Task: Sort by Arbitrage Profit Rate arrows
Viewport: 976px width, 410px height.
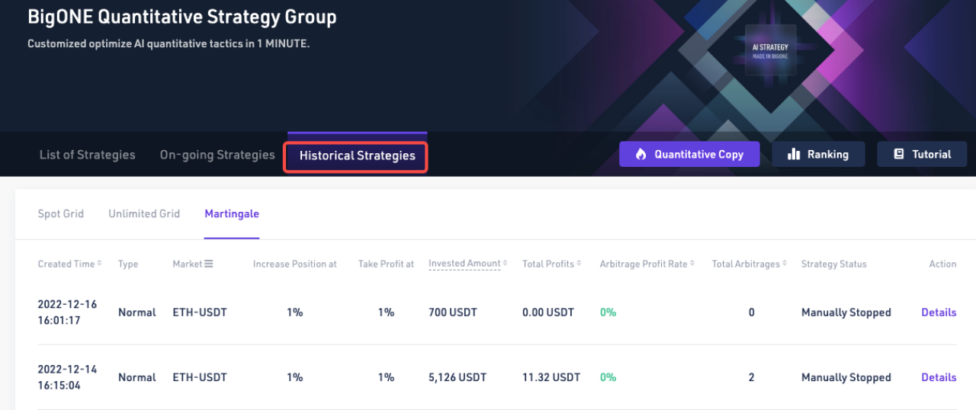Action: click(x=692, y=264)
